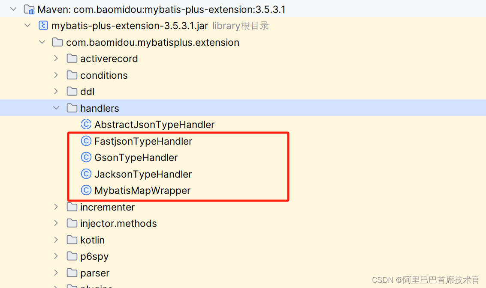Click the folder icon beside incrementer
Screen dimensions: 486x288
[x=72, y=207]
